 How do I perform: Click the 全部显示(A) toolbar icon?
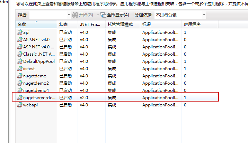tap(103, 15)
